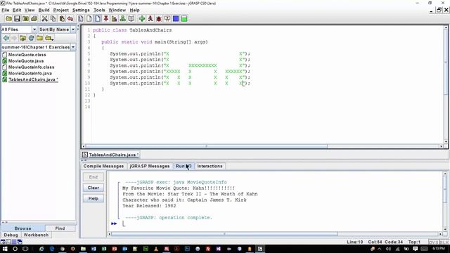Image resolution: width=450 pixels, height=253 pixels.
Task: Save the file with the floppy disk icon
Action: click(x=17, y=19)
